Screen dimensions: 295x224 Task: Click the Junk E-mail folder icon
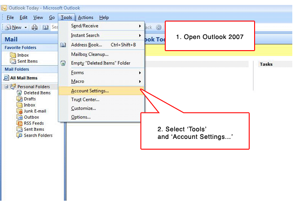[20, 111]
